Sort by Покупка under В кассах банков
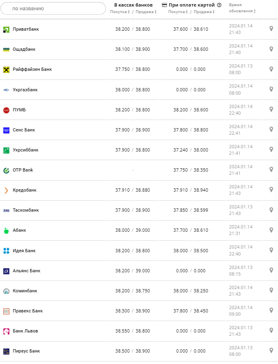 click(120, 12)
